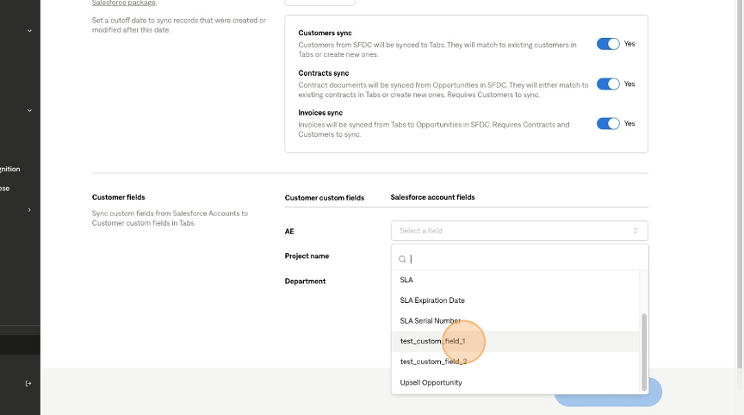Collapse the top sidebar chevron section

pos(29,31)
